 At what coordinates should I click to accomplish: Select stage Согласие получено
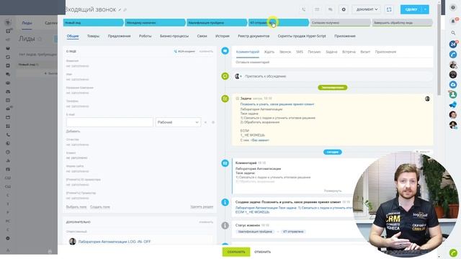(340, 22)
